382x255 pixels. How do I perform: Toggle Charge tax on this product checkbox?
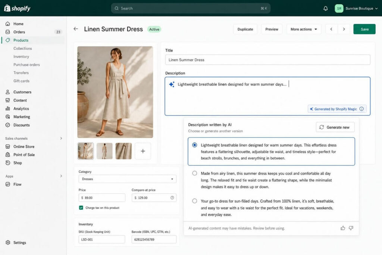[x=81, y=208]
